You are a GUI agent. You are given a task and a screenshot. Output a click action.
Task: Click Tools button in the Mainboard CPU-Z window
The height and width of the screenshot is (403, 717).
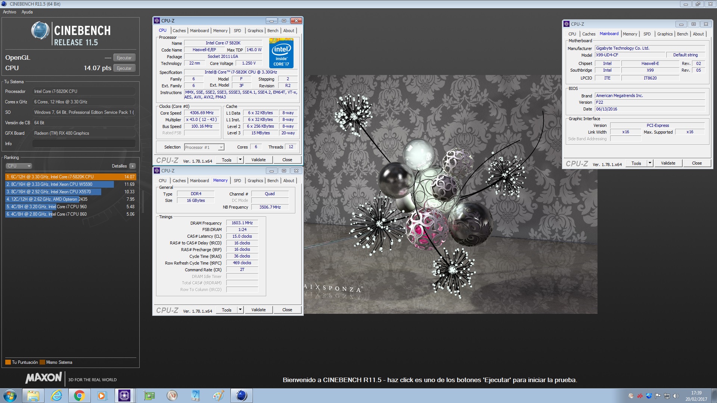point(636,163)
